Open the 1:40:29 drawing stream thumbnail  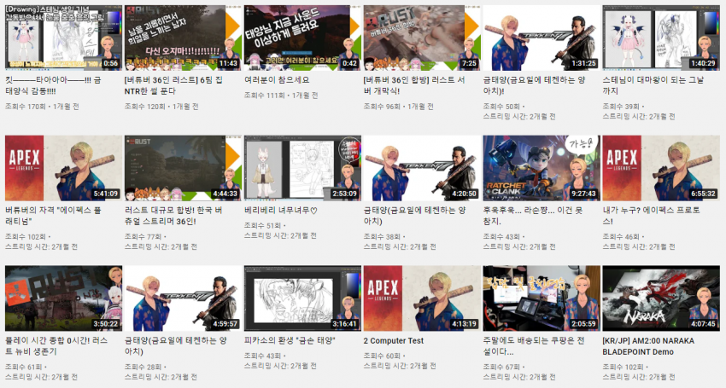coord(661,38)
